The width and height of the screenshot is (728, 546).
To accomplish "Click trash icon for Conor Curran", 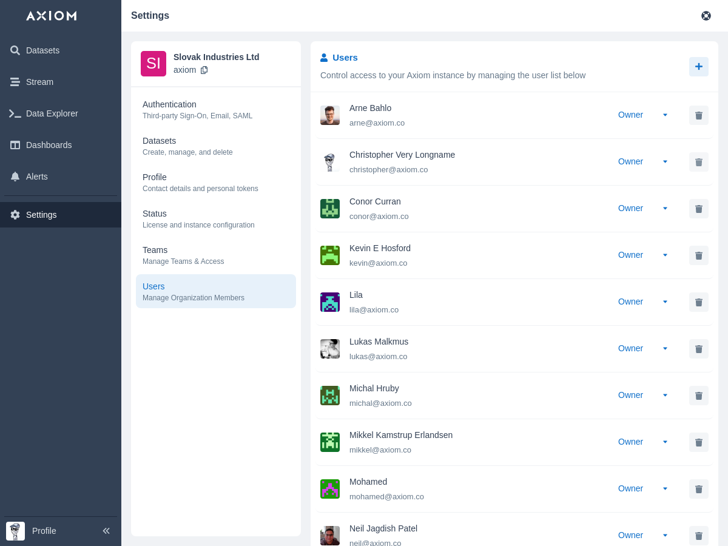I will coord(698,209).
